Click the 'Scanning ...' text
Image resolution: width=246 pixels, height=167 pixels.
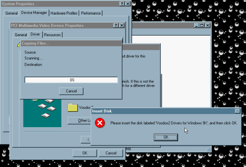point(34,58)
